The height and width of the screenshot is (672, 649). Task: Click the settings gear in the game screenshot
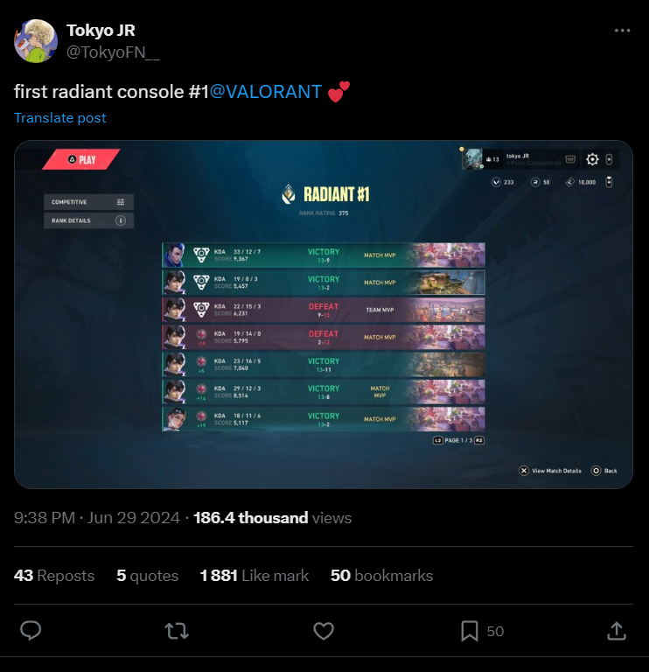(x=592, y=159)
